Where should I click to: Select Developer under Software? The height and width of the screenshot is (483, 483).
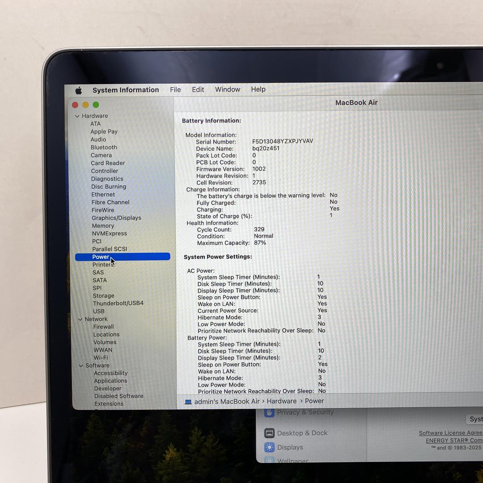pyautogui.click(x=108, y=389)
